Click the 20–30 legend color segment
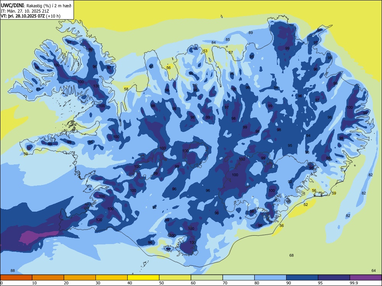The image size is (382, 286). pos(80,278)
